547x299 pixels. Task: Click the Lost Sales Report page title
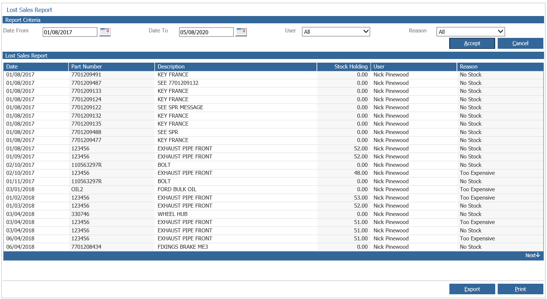pyautogui.click(x=29, y=10)
